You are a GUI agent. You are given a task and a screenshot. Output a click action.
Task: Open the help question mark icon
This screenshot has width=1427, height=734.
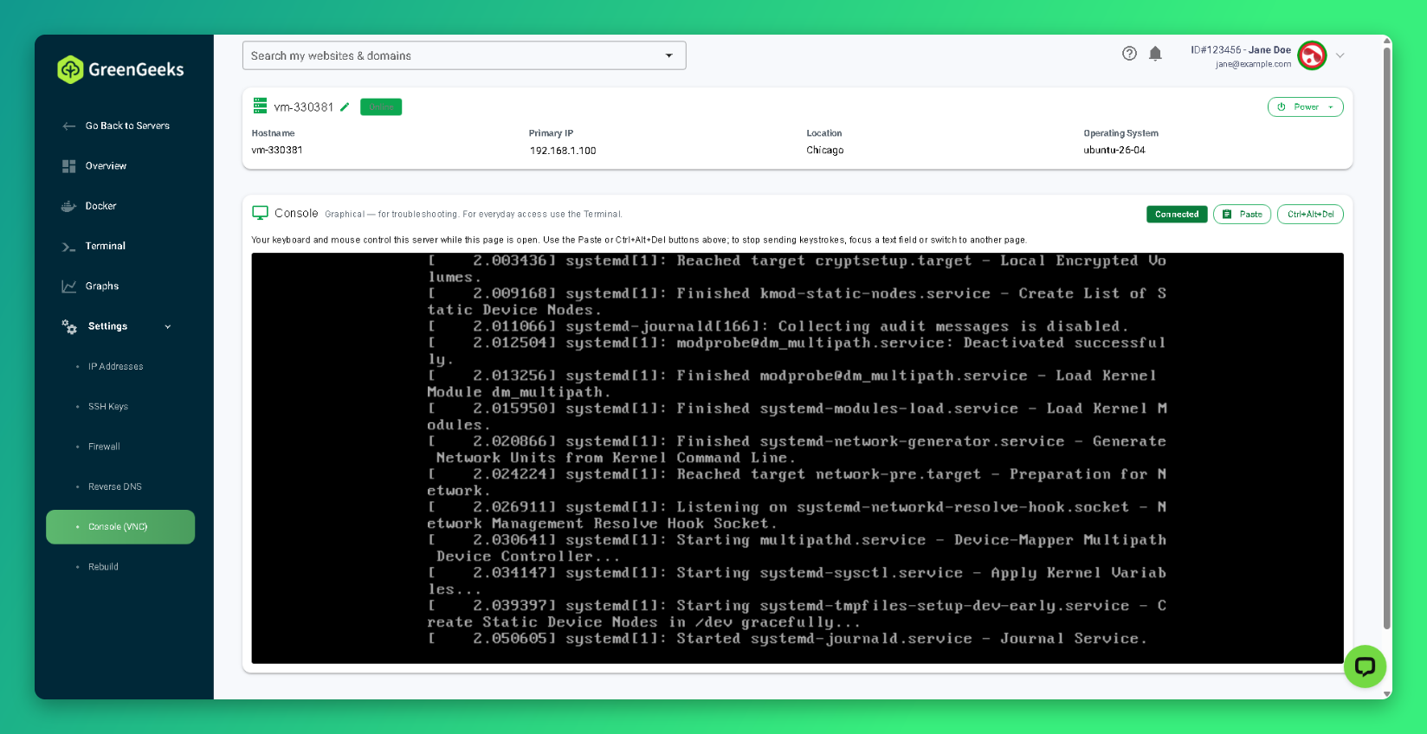[x=1129, y=54]
